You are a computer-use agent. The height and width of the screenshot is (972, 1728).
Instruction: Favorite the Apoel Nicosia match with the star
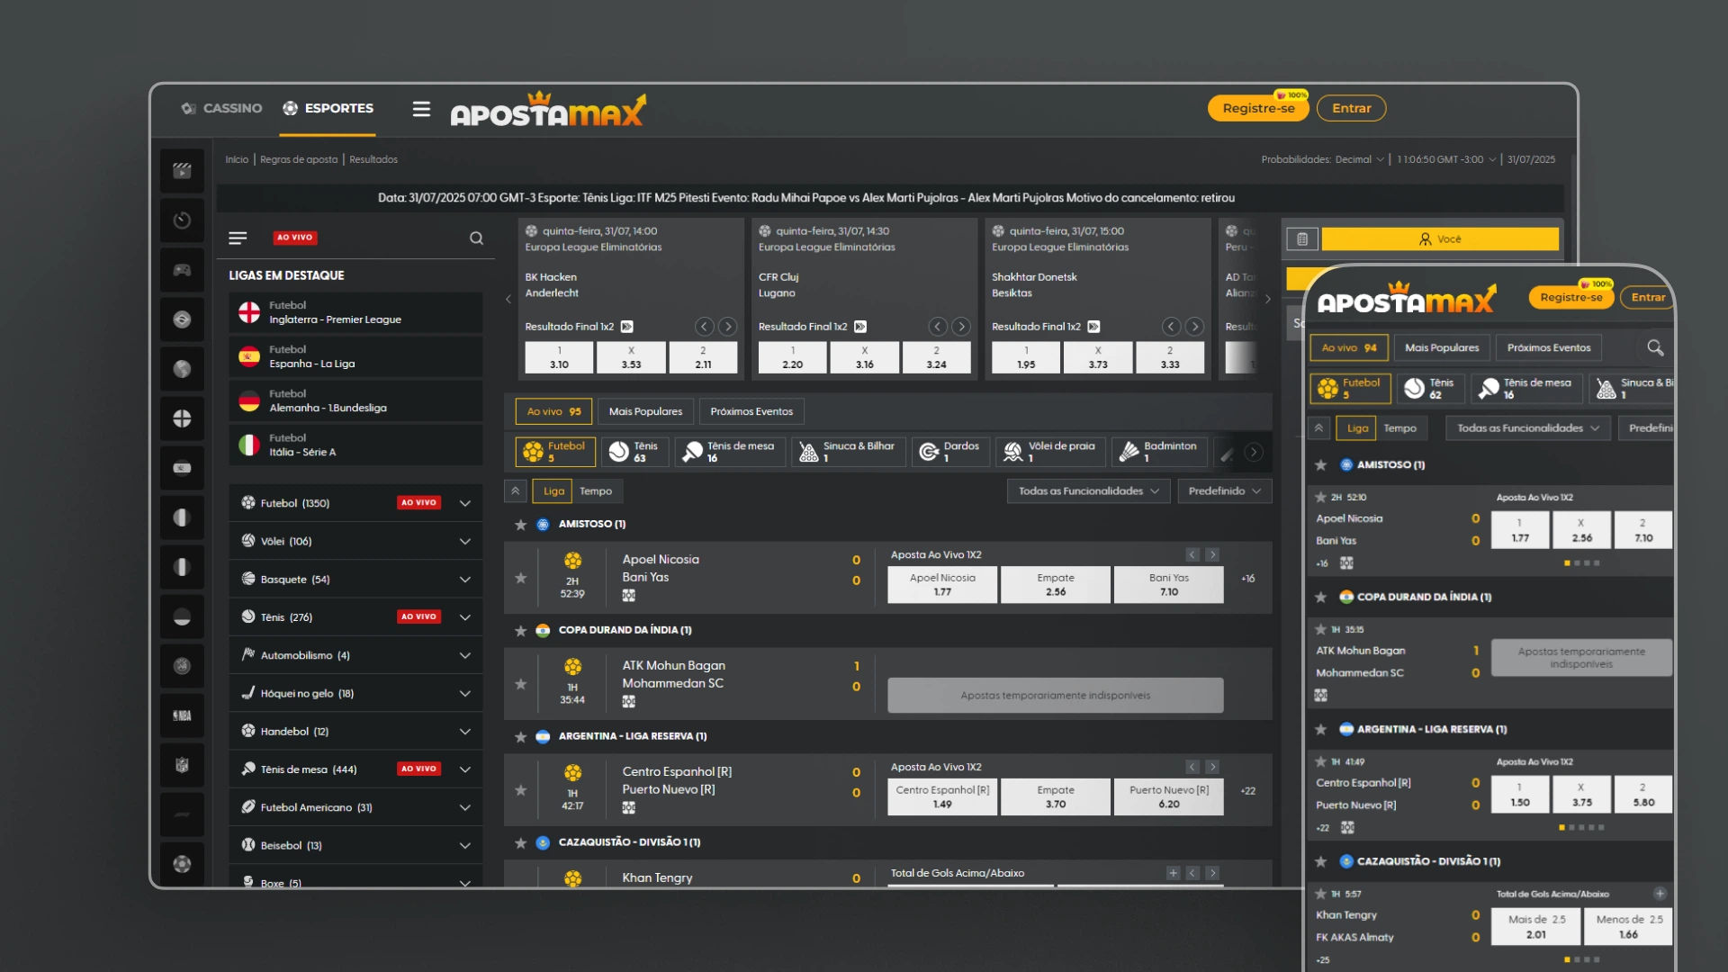(x=520, y=579)
